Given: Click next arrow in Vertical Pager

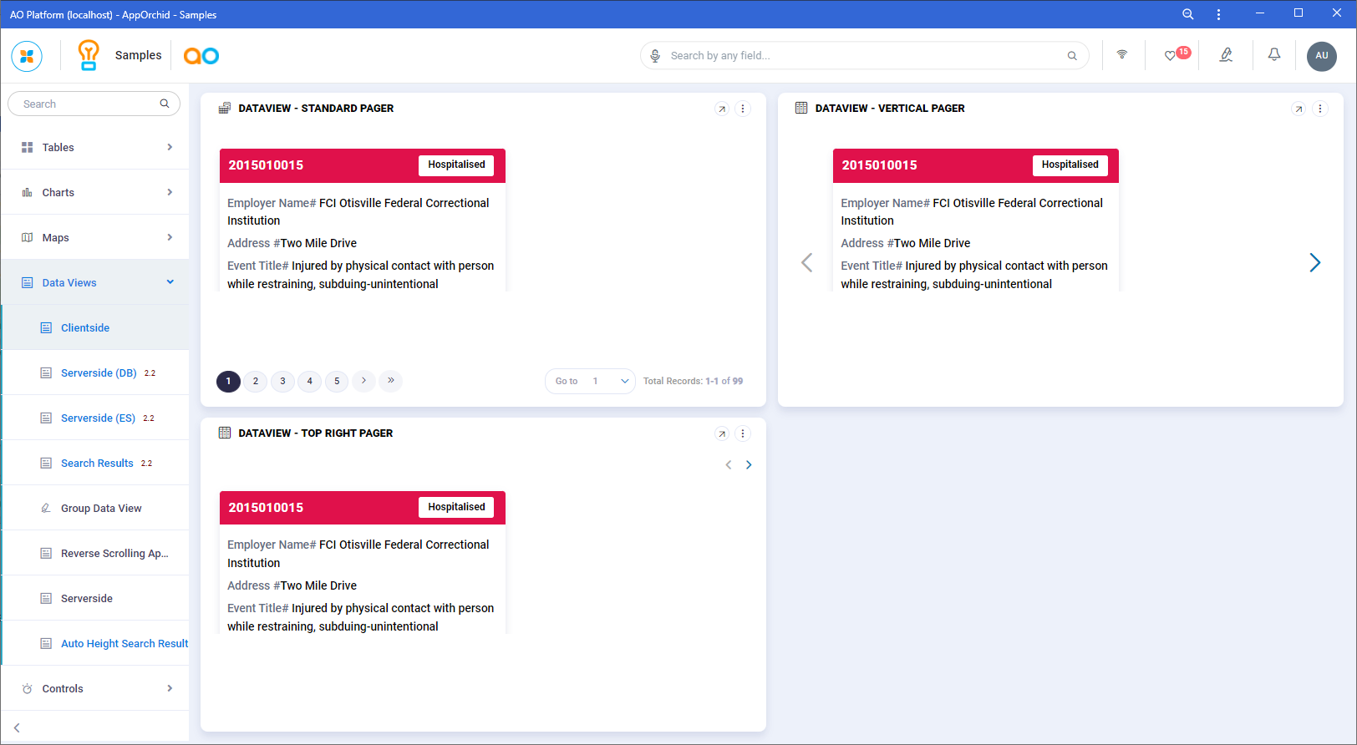Looking at the screenshot, I should pyautogui.click(x=1314, y=263).
